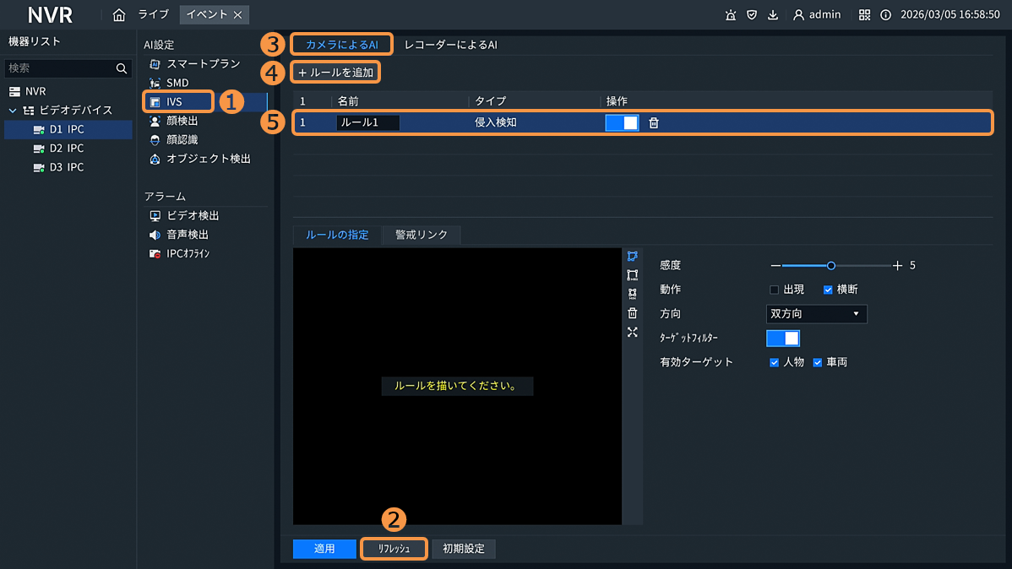Select the draw rule polygon tool
The width and height of the screenshot is (1012, 569).
pyautogui.click(x=633, y=256)
